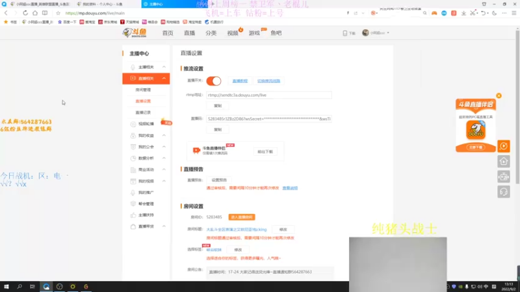Expand the 我的公会 section chevron
Image resolution: width=520 pixels, height=292 pixels.
tap(164, 147)
